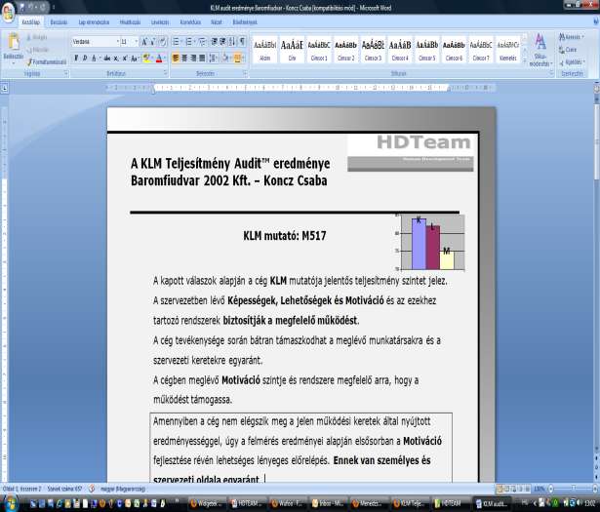Apply the Címsor 1 style
This screenshot has height=512, width=600.
(x=319, y=50)
